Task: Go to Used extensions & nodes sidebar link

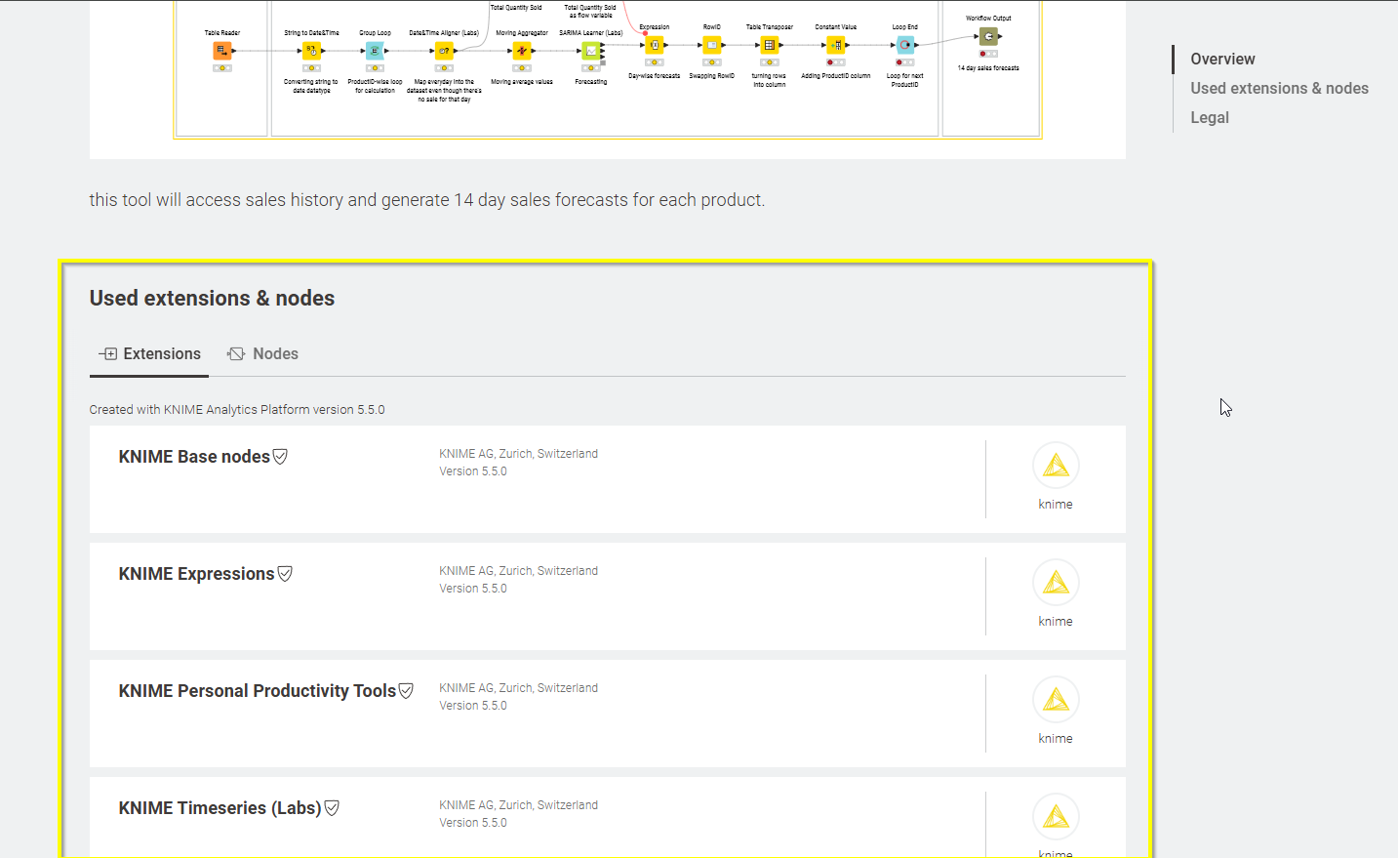Action: coord(1279,89)
